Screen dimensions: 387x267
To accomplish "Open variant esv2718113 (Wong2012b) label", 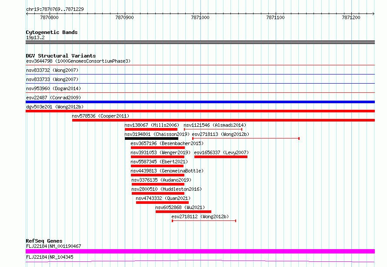I will 220,134.
